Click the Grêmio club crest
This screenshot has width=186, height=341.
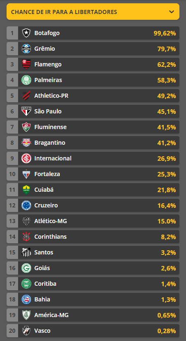point(26,49)
